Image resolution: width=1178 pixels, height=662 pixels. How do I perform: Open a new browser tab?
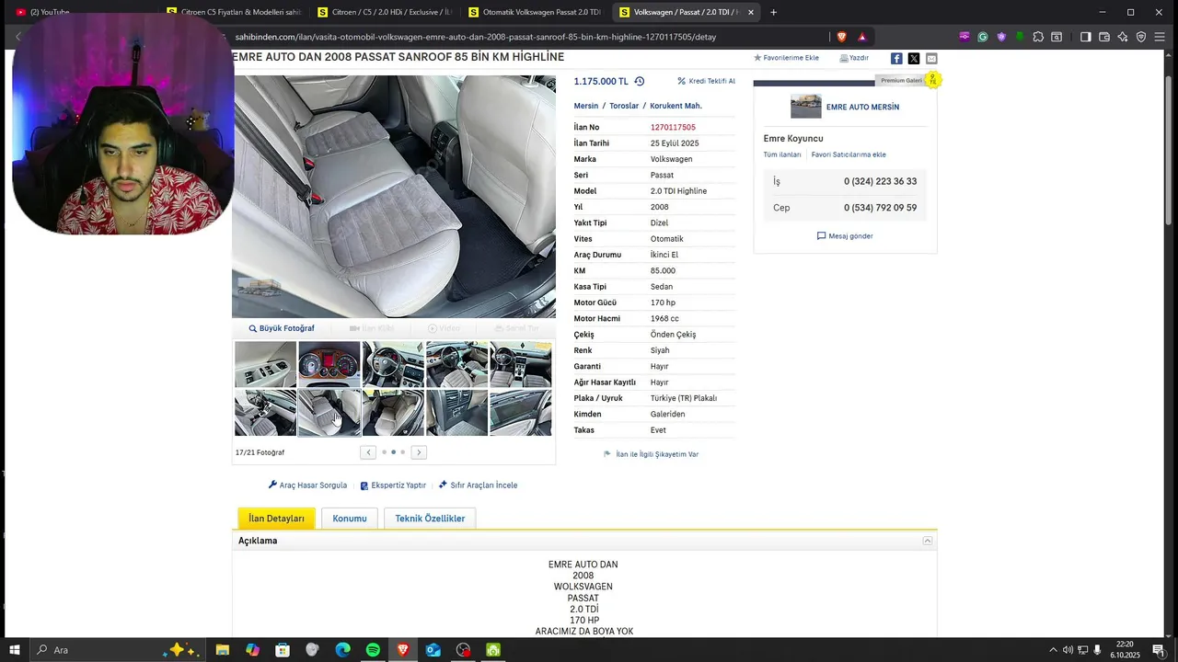click(x=773, y=12)
